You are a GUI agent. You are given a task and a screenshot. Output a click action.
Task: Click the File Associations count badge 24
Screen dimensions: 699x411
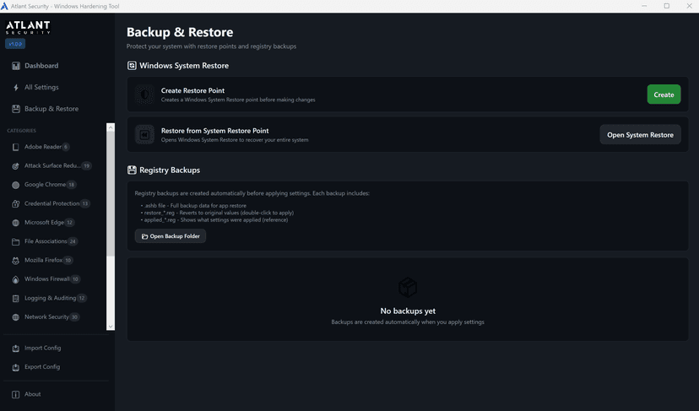pos(73,241)
